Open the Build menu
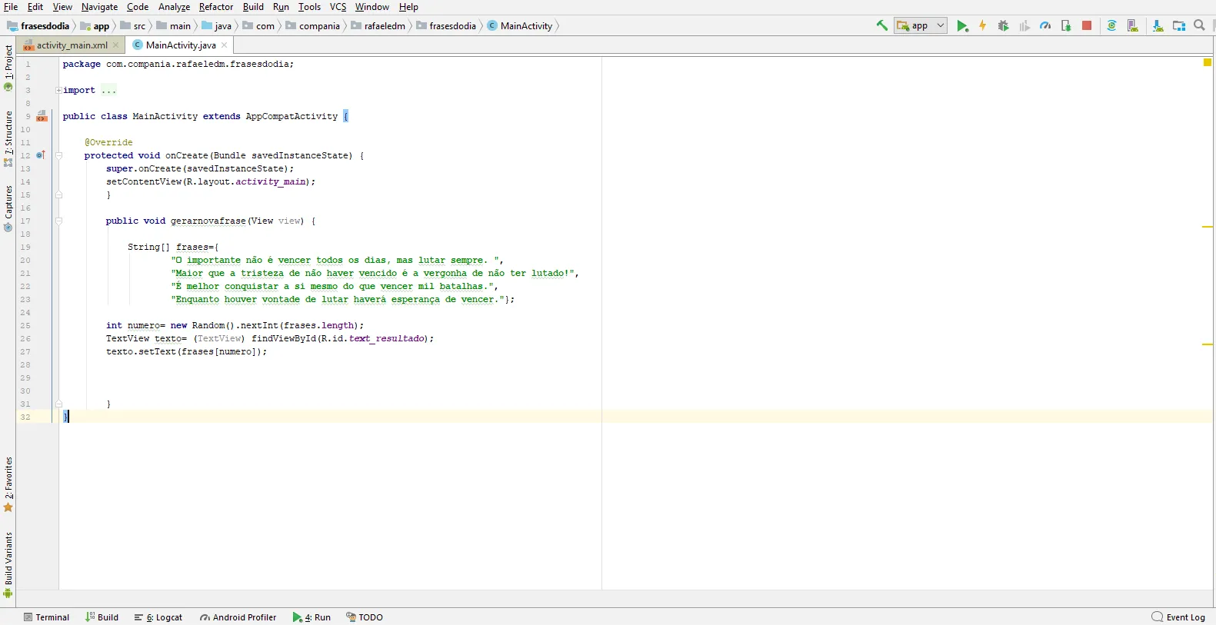This screenshot has height=625, width=1216. click(x=253, y=7)
